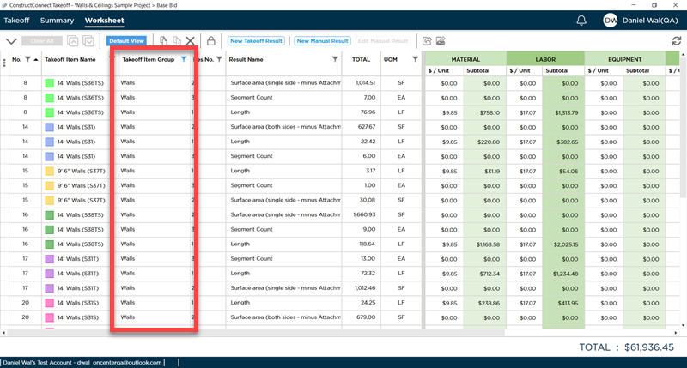Click material subtotal $220.80

[489, 142]
